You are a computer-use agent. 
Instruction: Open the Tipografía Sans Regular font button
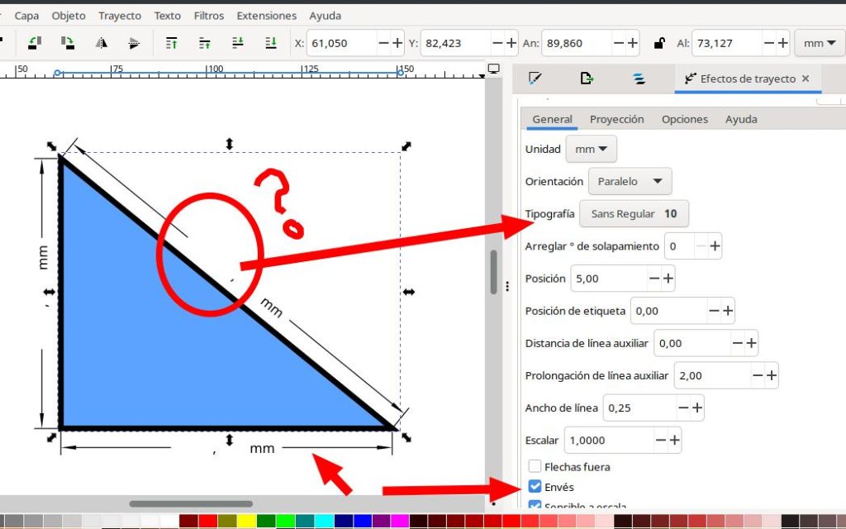(634, 214)
